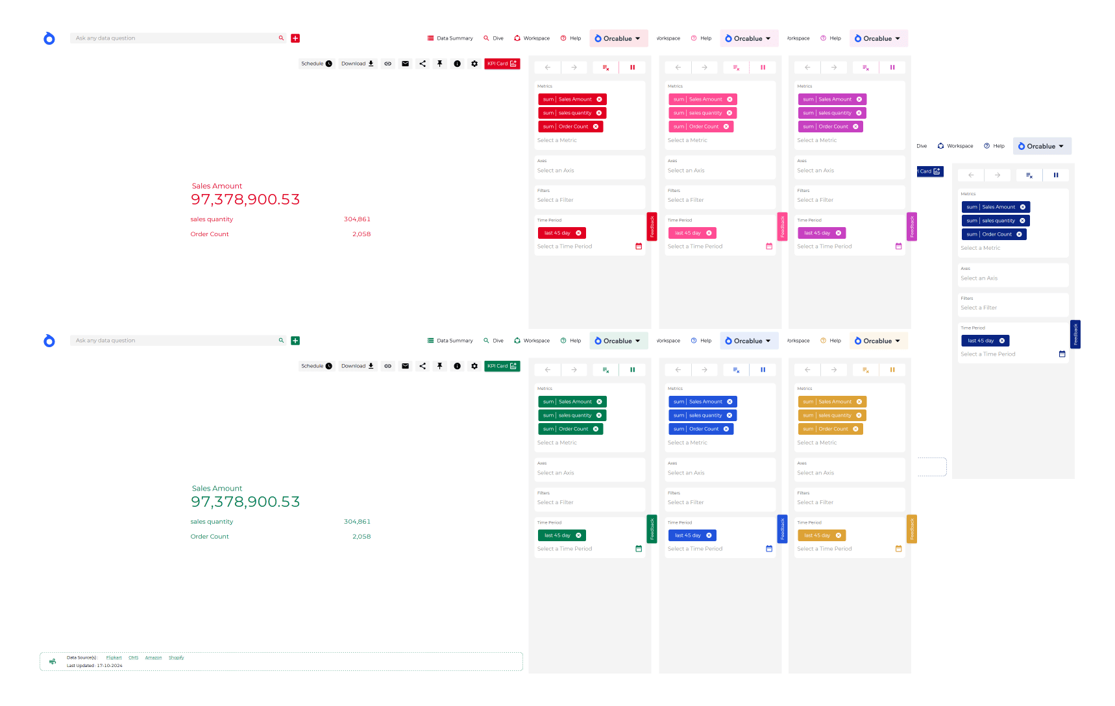The height and width of the screenshot is (706, 1115).
Task: Open the calendar icon in the yellow panel
Action: coord(899,549)
